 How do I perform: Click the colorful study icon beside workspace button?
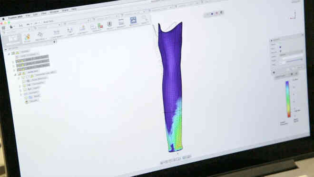[x=28, y=37]
